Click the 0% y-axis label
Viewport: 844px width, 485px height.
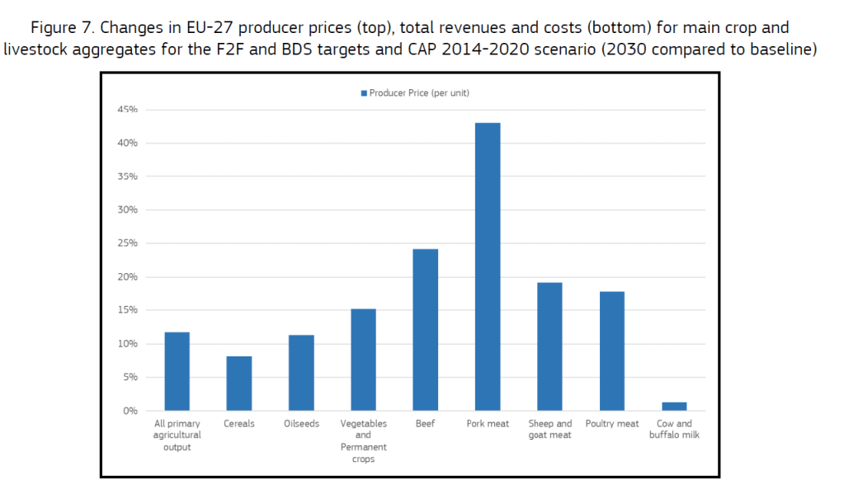[130, 411]
